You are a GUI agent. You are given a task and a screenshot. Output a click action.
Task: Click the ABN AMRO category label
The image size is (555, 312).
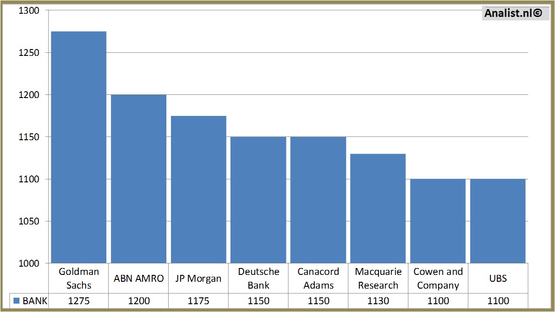pos(138,279)
